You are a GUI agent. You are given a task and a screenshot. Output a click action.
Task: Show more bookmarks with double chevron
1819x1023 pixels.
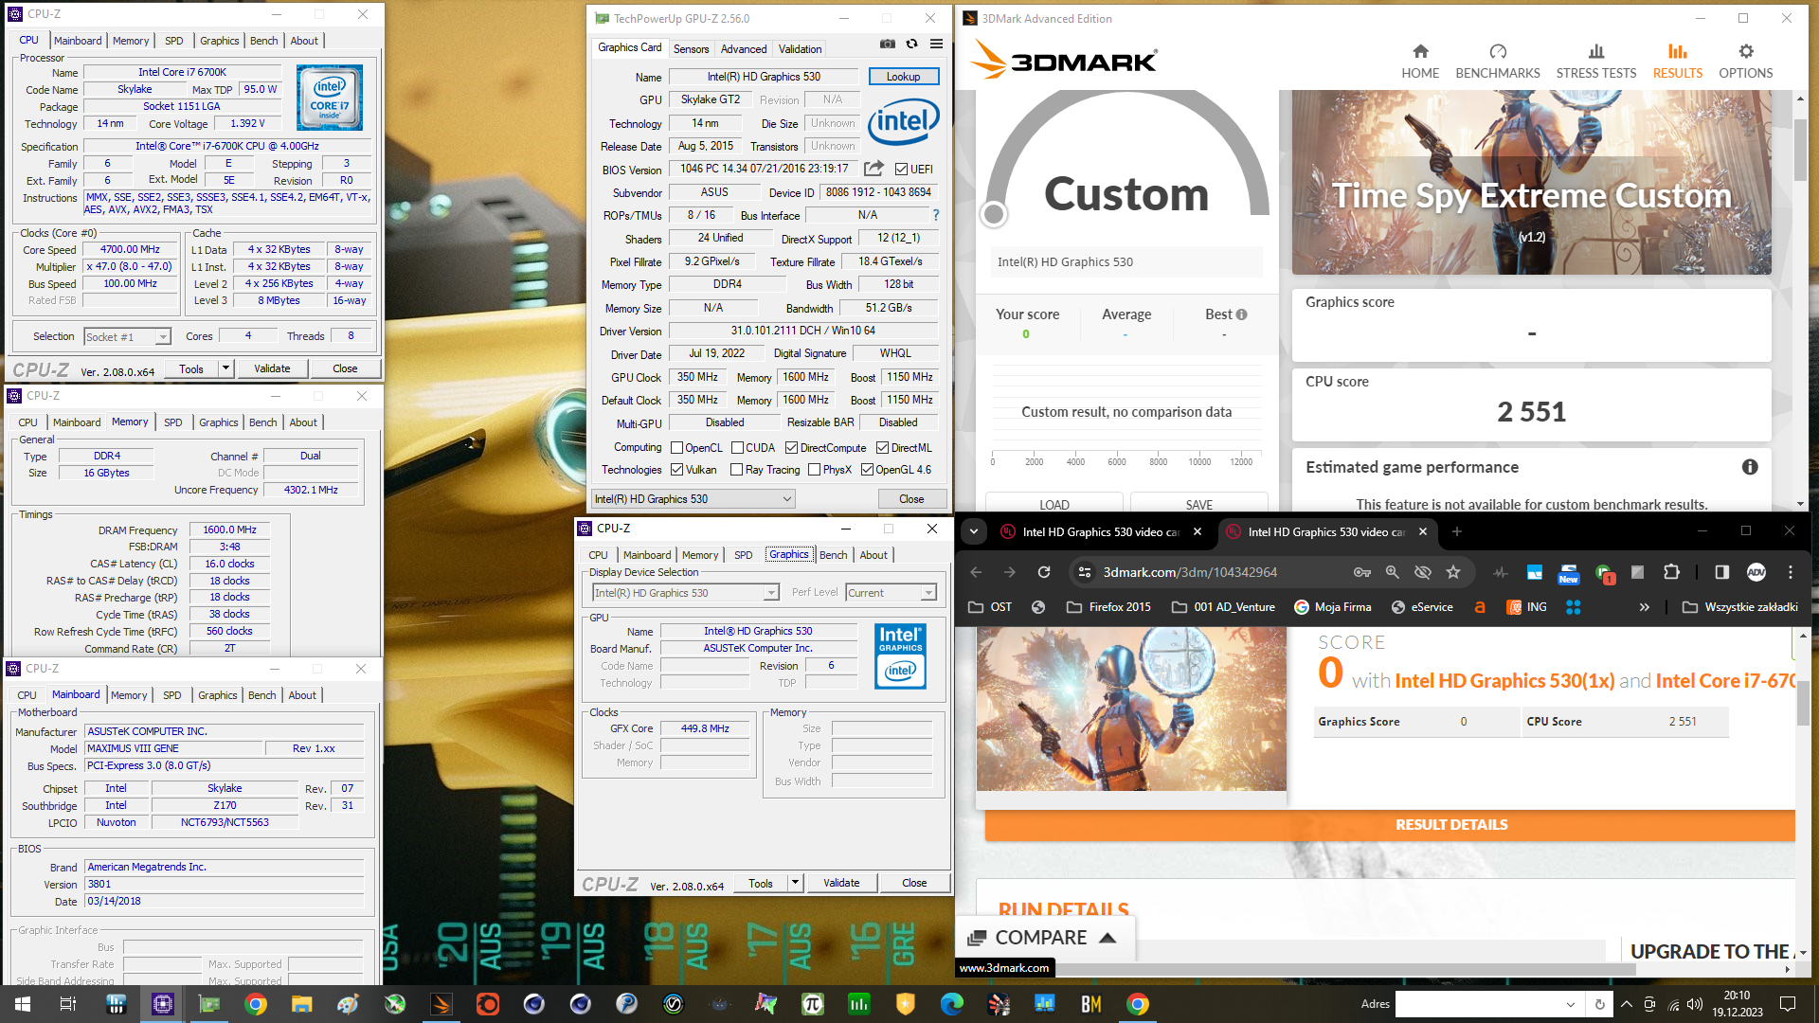(x=1645, y=607)
